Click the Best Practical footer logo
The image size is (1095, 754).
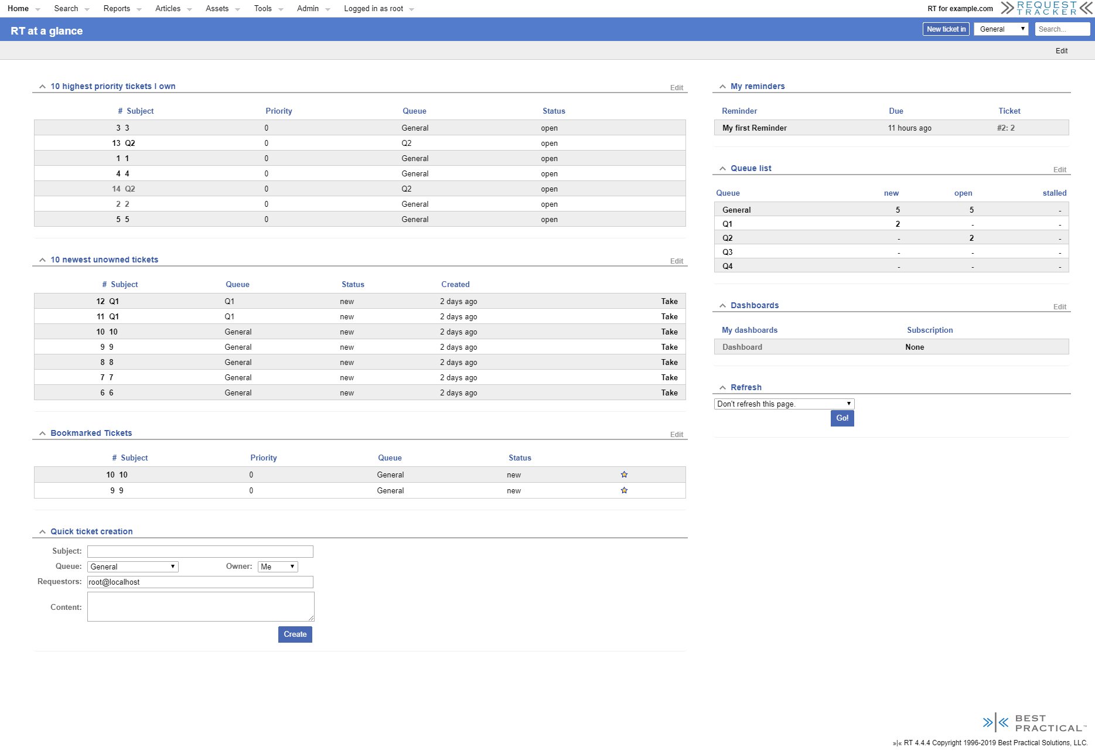[x=1034, y=723]
